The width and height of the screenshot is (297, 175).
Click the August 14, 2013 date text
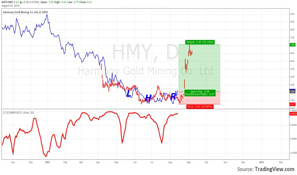tap(11, 6)
